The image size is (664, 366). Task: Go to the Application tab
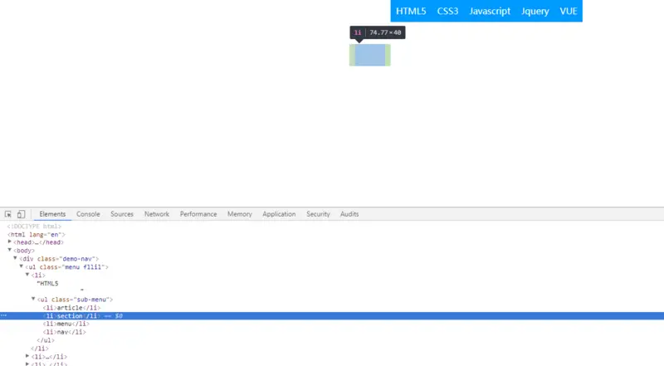pos(279,214)
